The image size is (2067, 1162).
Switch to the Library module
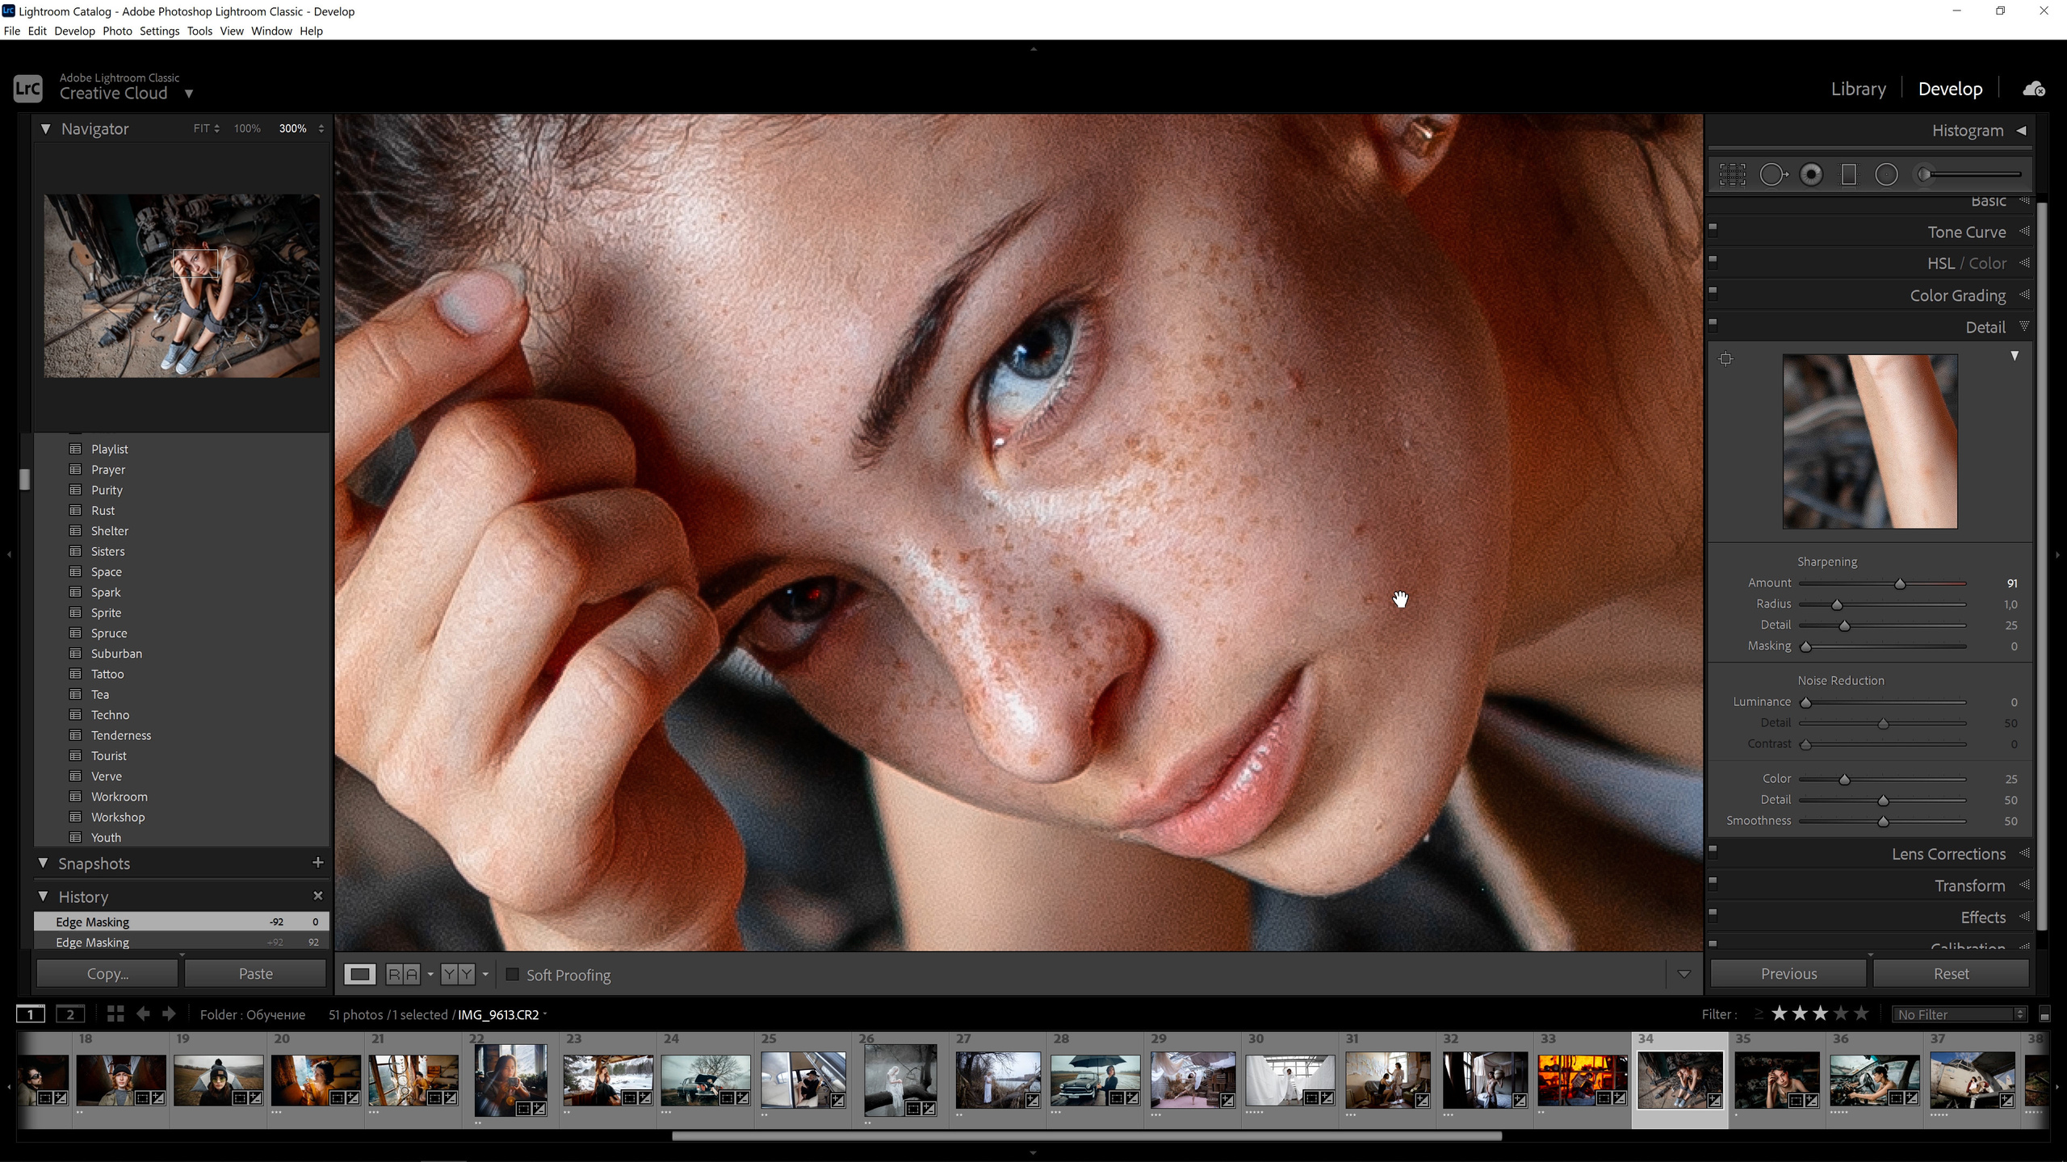click(x=1858, y=89)
